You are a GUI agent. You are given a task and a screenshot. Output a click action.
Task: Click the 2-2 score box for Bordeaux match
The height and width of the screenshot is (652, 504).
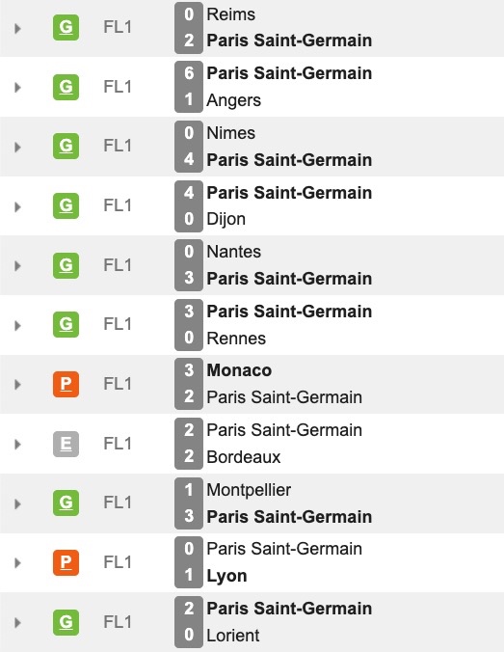coord(189,444)
